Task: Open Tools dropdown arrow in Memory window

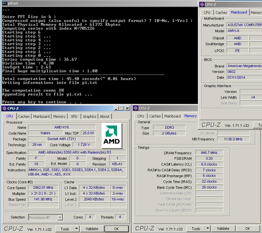Action: click(207, 228)
